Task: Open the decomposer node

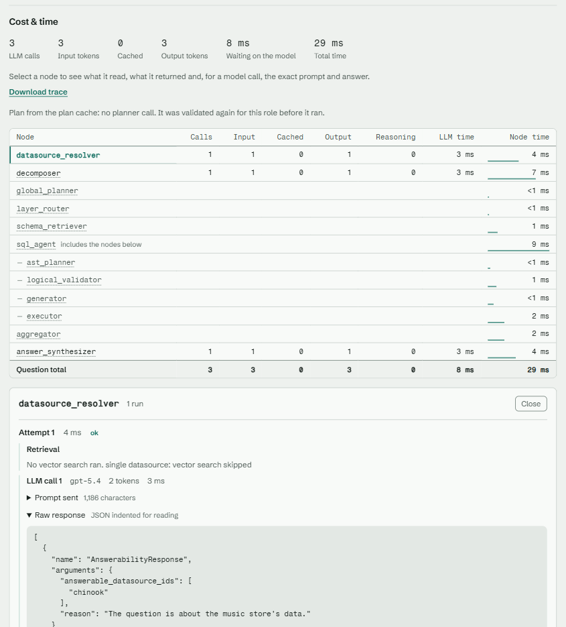Action: [38, 173]
